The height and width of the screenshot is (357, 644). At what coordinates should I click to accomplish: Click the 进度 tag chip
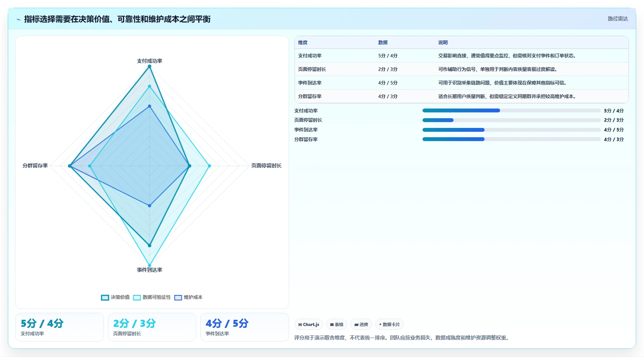361,324
